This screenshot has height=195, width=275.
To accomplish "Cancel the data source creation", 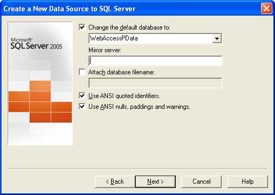I will [x=201, y=182].
